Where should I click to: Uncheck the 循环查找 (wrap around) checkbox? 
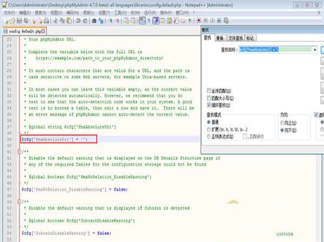tap(210, 106)
